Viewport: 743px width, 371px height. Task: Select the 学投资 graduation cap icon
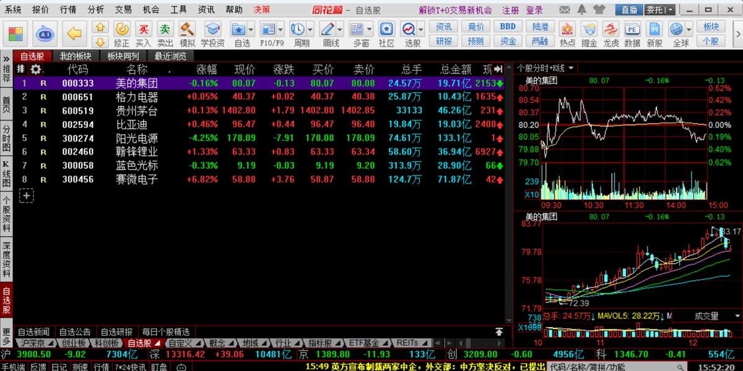click(x=212, y=30)
